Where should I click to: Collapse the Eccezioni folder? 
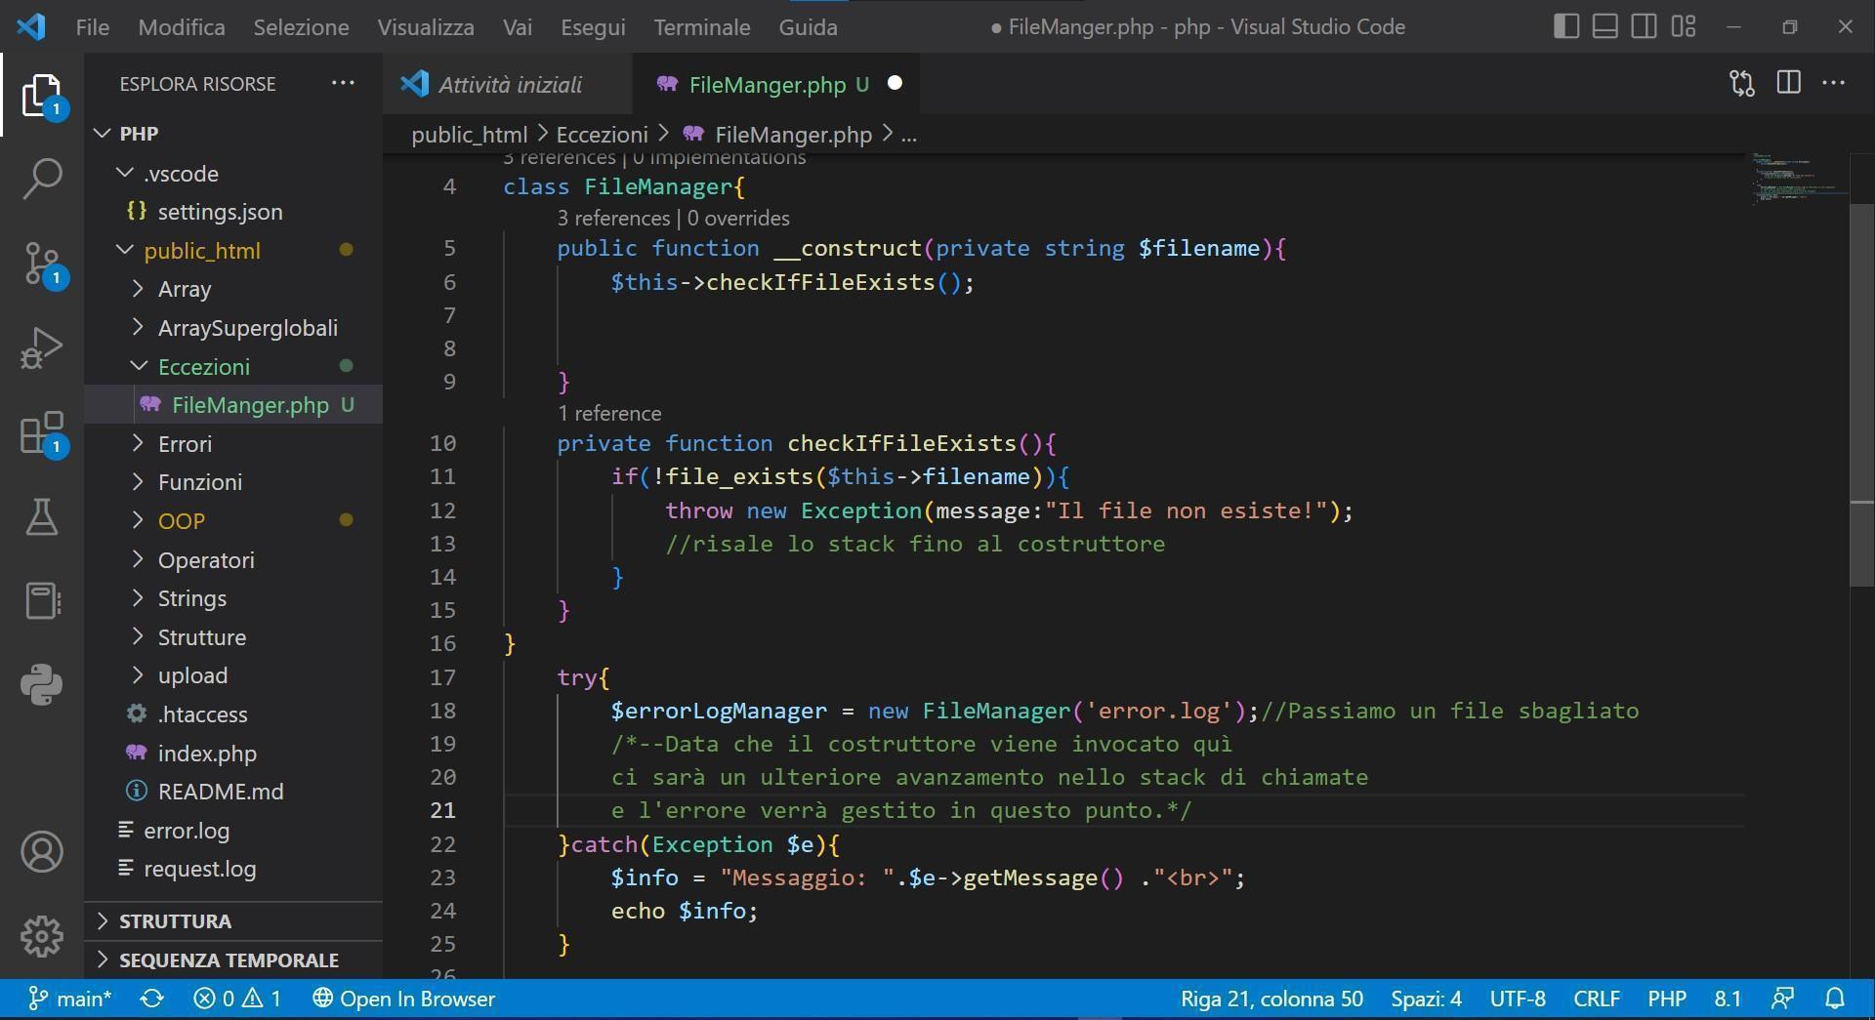233,366
